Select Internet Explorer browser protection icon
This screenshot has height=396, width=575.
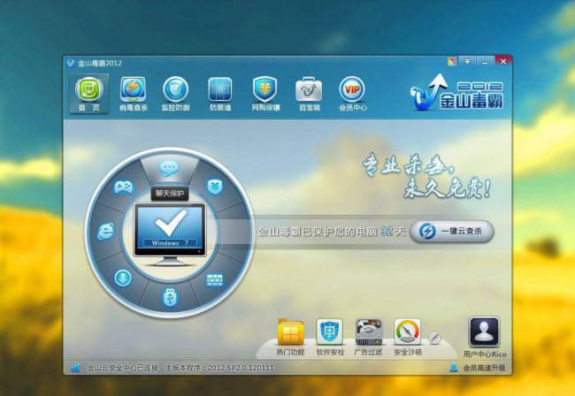coord(106,232)
